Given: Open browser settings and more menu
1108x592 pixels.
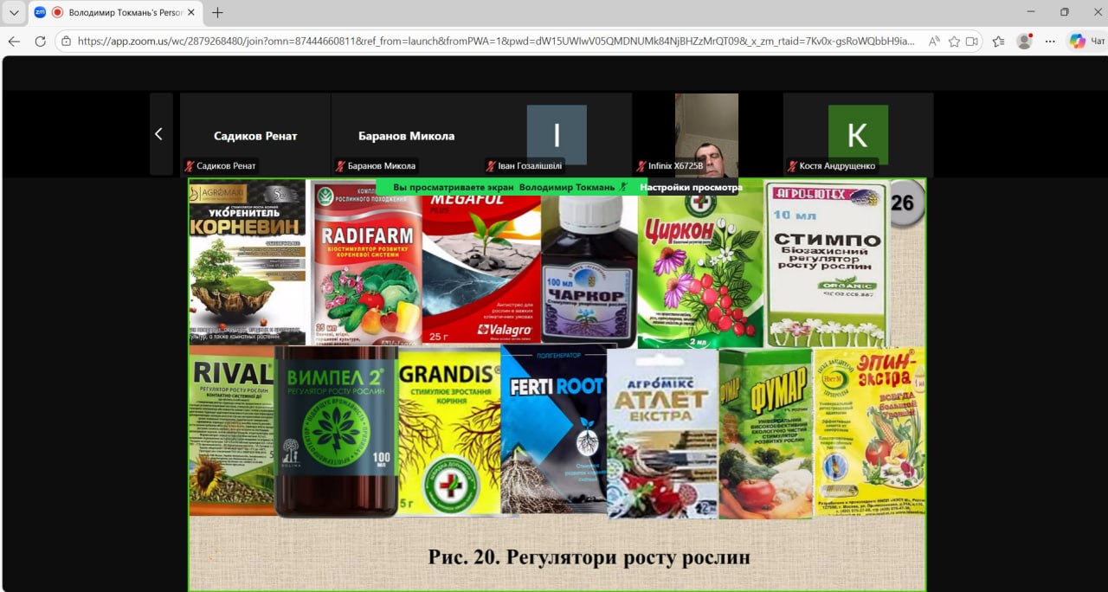Looking at the screenshot, I should [1050, 41].
